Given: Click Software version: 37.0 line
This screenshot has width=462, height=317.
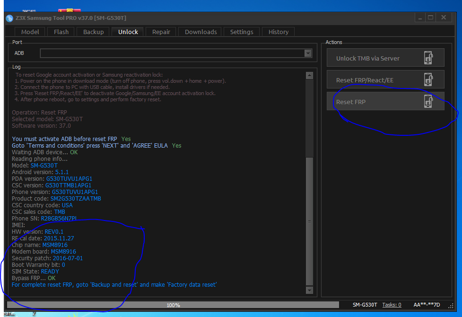Looking at the screenshot, I should 41,126.
